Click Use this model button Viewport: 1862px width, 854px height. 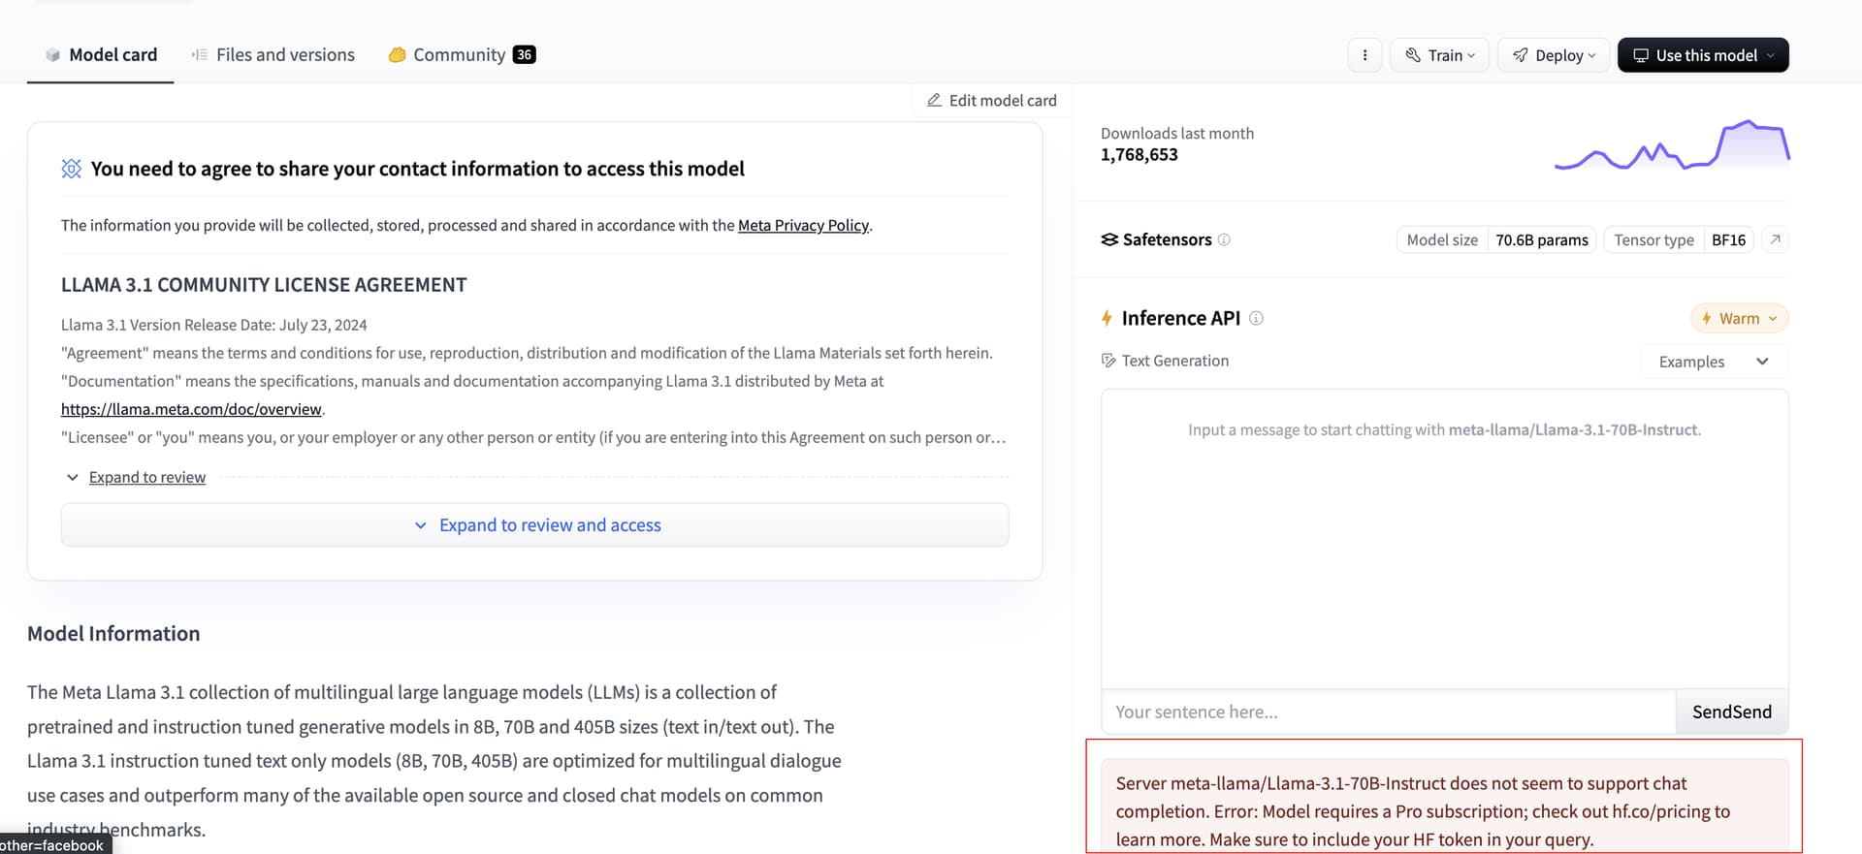point(1703,55)
